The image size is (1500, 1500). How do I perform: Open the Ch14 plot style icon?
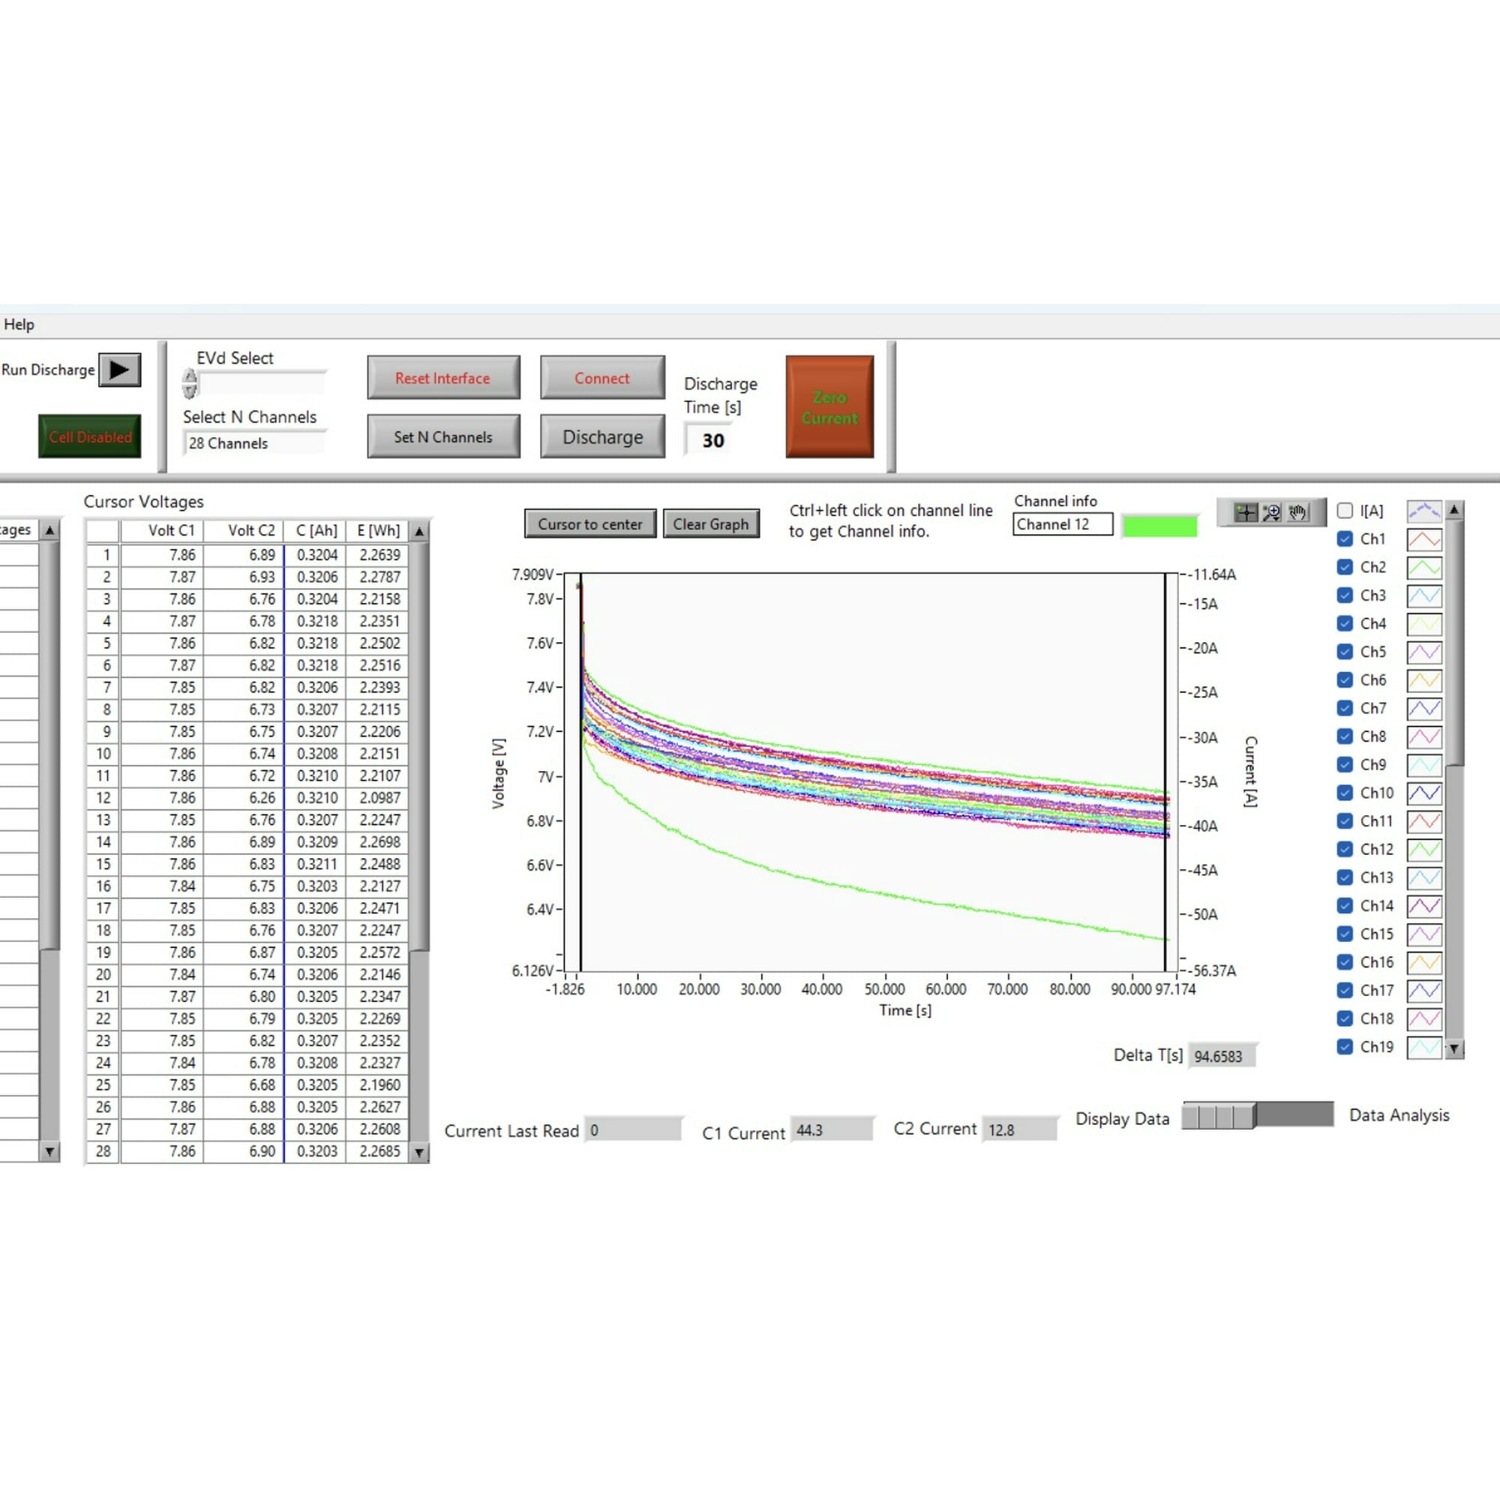[x=1424, y=906]
